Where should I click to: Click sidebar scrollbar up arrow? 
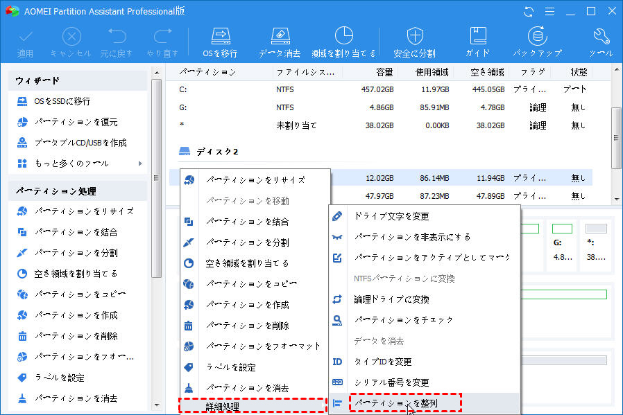pos(157,73)
